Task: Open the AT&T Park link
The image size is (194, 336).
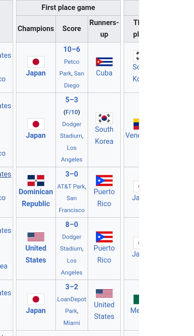Action: pyautogui.click(x=71, y=187)
